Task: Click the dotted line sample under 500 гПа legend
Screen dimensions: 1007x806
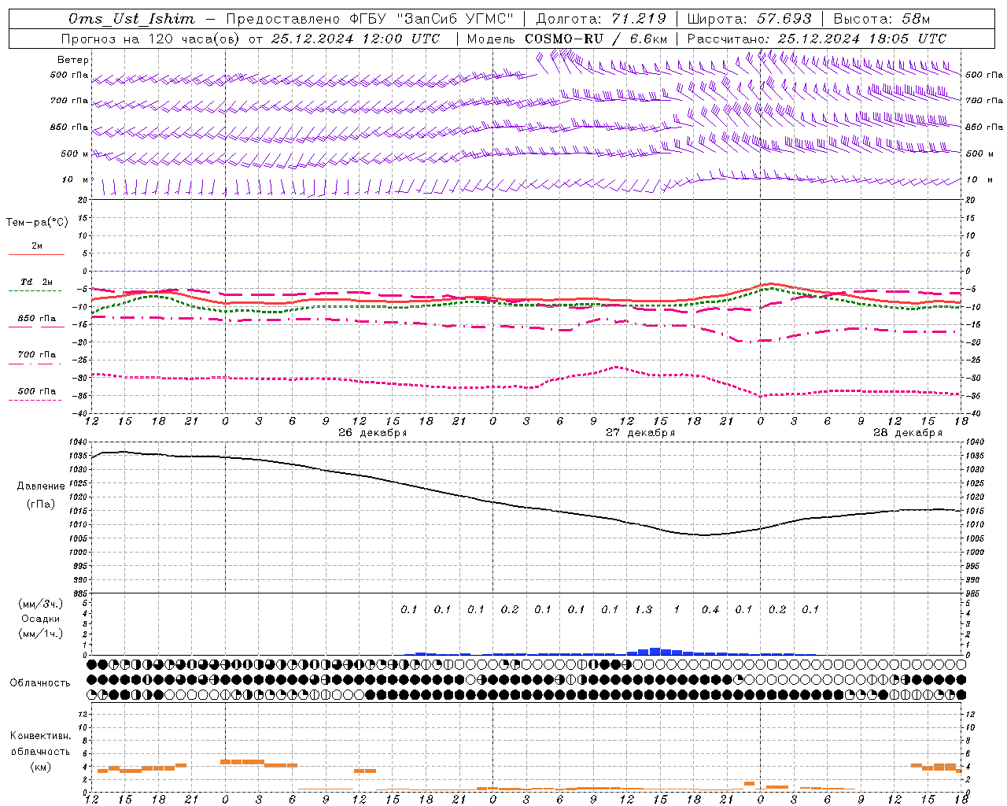Action: pyautogui.click(x=35, y=400)
